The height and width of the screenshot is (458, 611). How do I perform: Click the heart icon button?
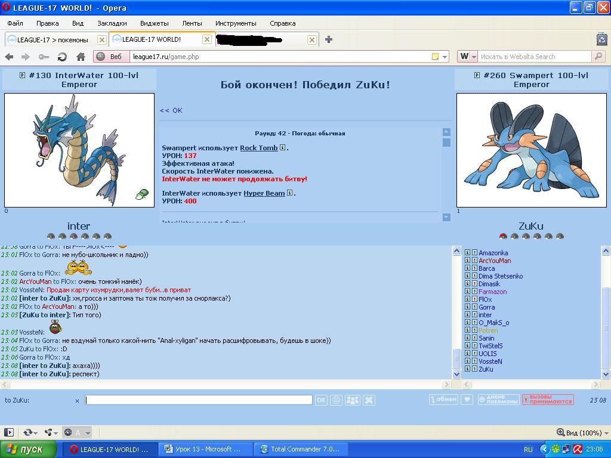467,399
